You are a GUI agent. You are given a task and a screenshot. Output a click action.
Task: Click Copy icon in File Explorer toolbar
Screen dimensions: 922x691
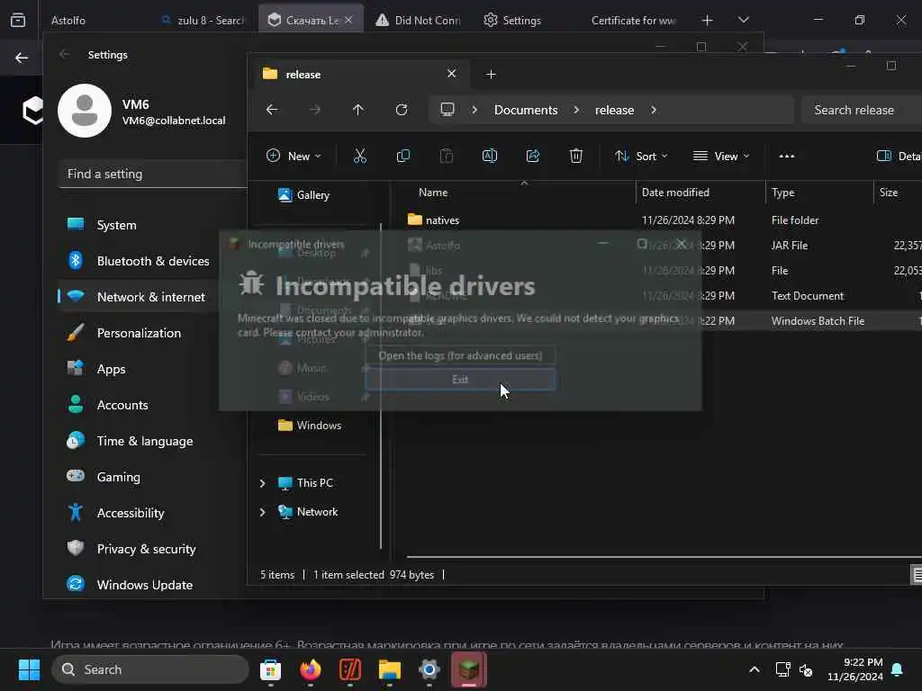click(x=403, y=157)
